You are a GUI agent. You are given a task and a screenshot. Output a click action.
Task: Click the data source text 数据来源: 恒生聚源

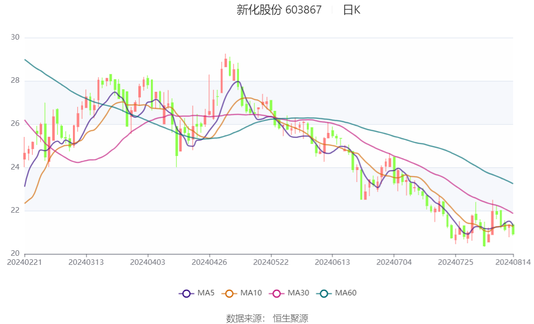click(267, 318)
